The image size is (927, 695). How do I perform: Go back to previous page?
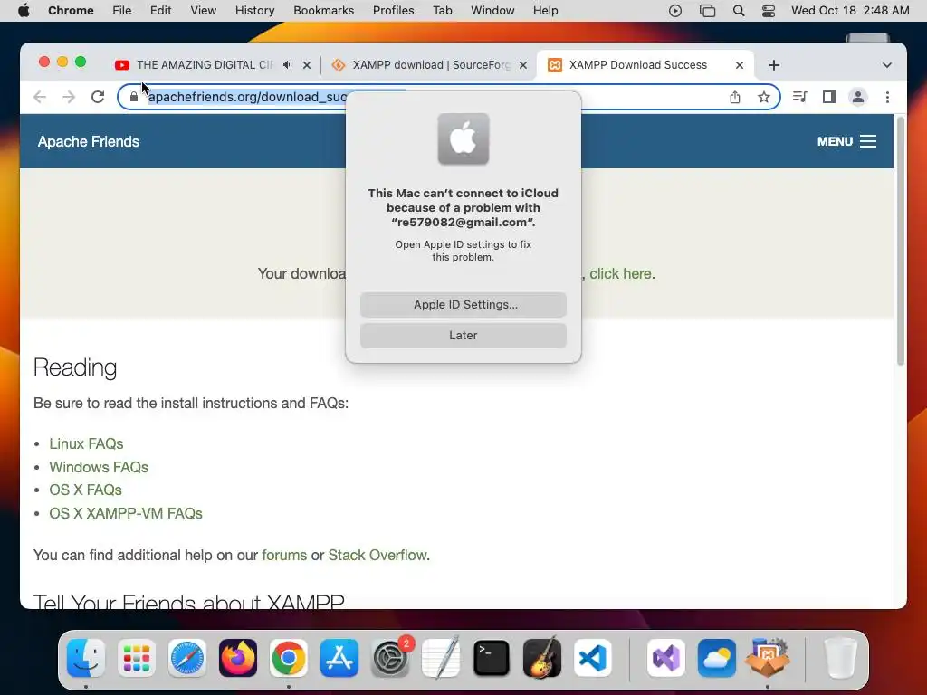40,97
